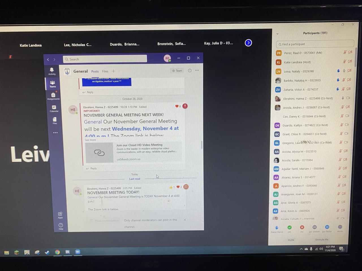Click the video-off icon in Perez, Raul D row
The image size is (362, 271).
tap(350, 52)
